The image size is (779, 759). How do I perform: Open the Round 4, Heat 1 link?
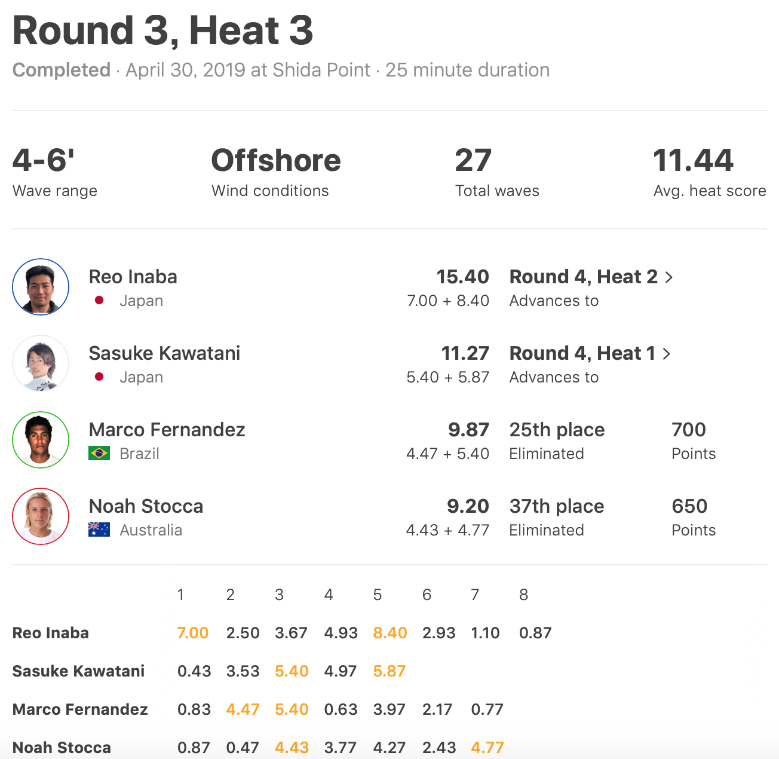(x=582, y=353)
